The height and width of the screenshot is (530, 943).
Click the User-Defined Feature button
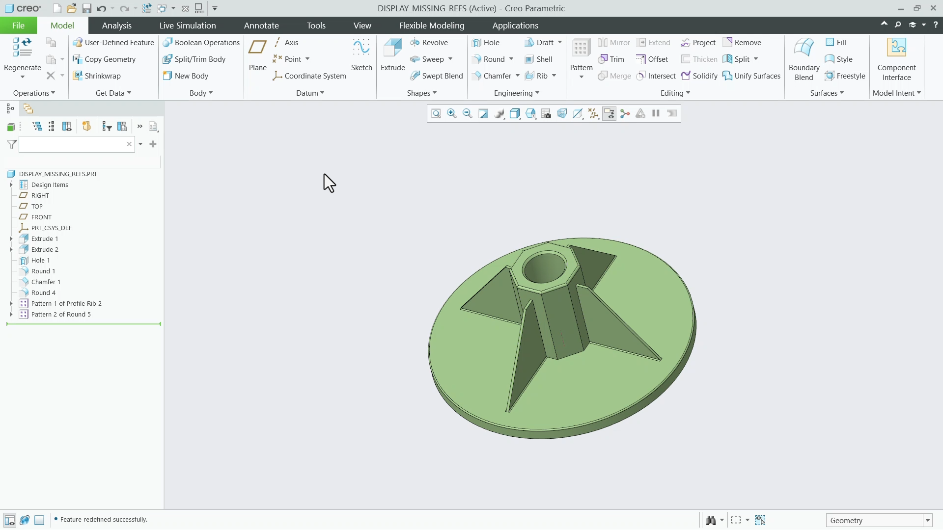pyautogui.click(x=113, y=43)
